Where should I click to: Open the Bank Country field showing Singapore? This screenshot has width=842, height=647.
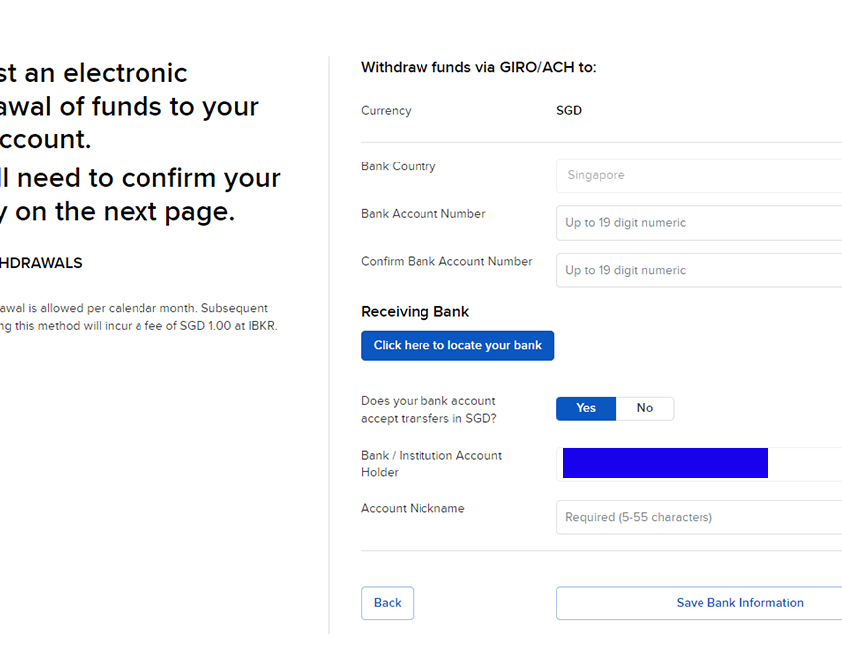(698, 175)
